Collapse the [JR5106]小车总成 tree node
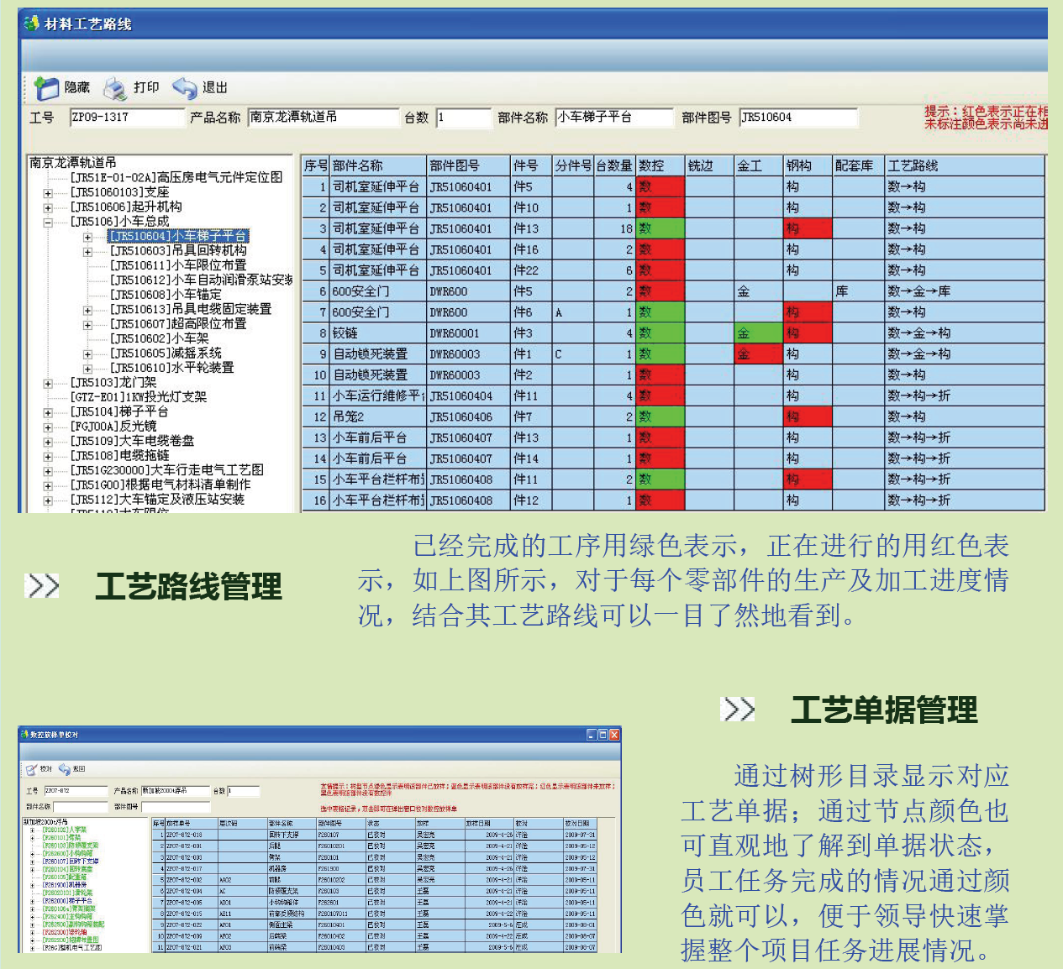Image resolution: width=1063 pixels, height=969 pixels. (x=48, y=223)
